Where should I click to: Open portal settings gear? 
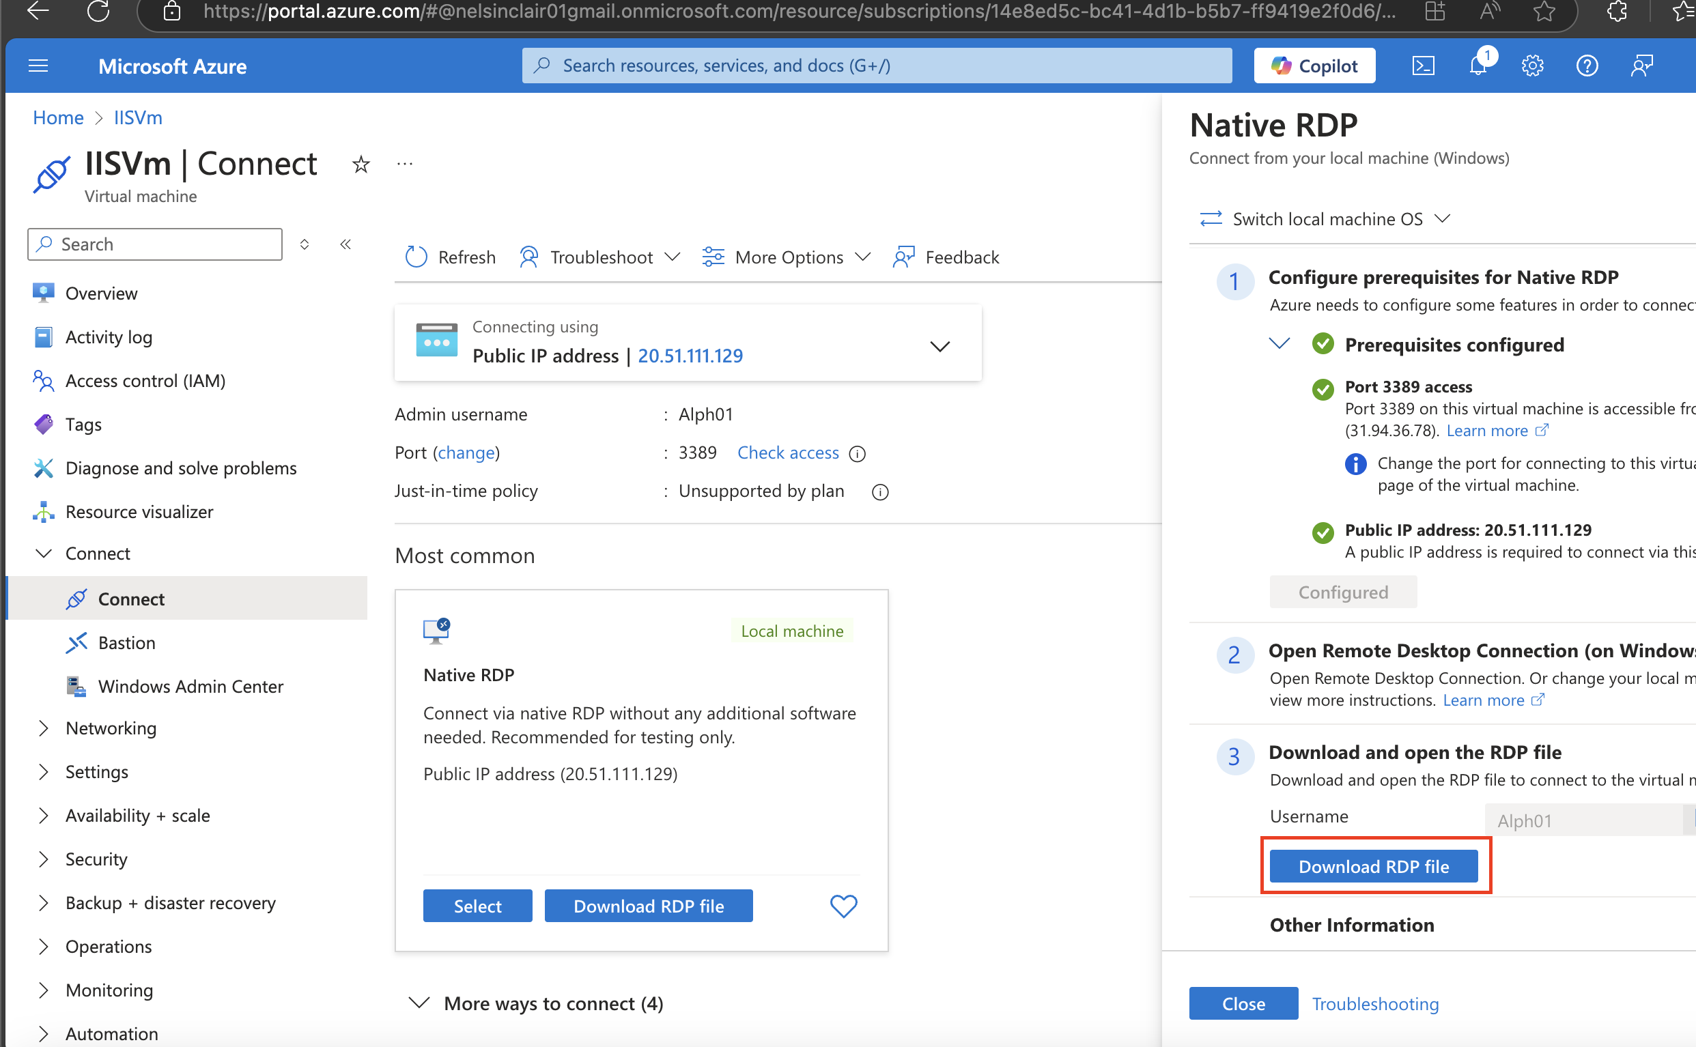point(1533,66)
